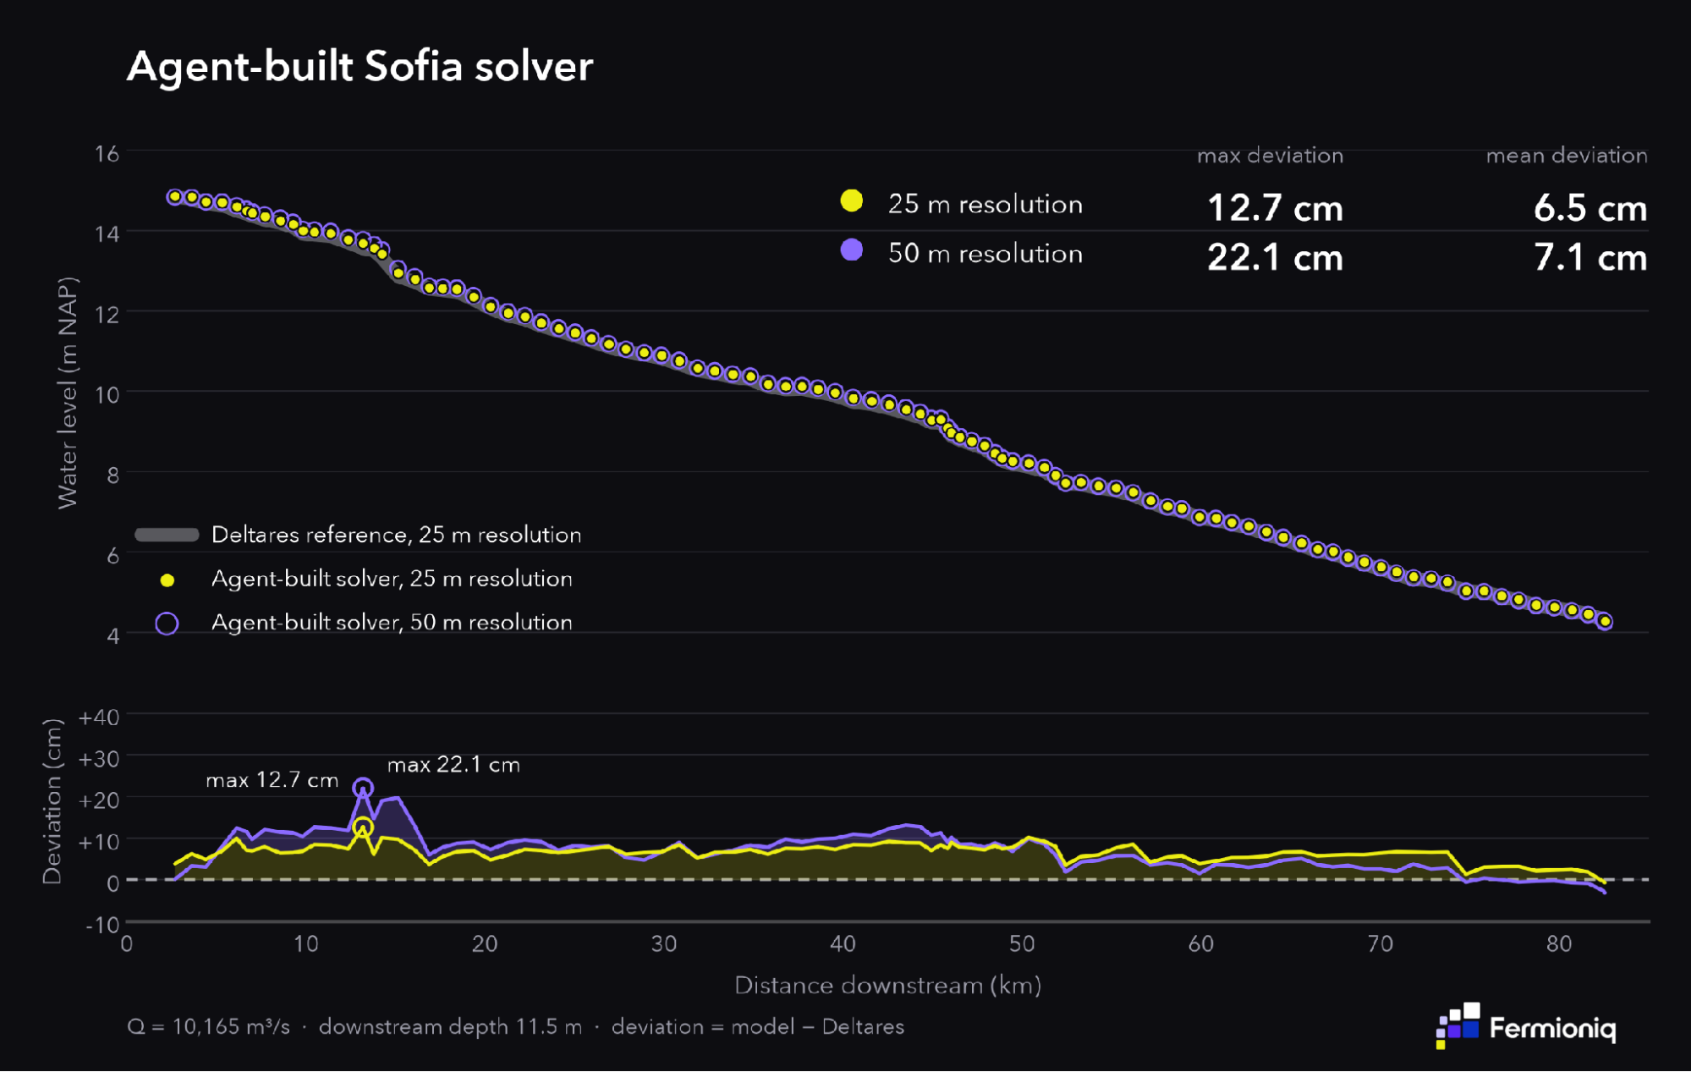Click the last data point near 4 m NAP

pos(1605,622)
